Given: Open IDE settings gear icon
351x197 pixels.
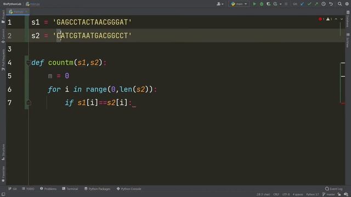Looking at the screenshot, I should coord(347,4).
